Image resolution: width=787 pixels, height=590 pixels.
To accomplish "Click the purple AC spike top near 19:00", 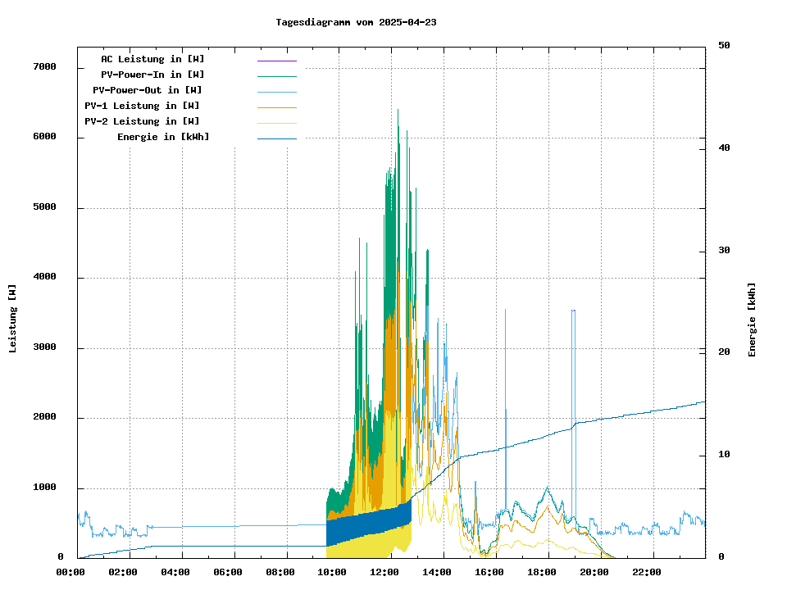I will 573,311.
